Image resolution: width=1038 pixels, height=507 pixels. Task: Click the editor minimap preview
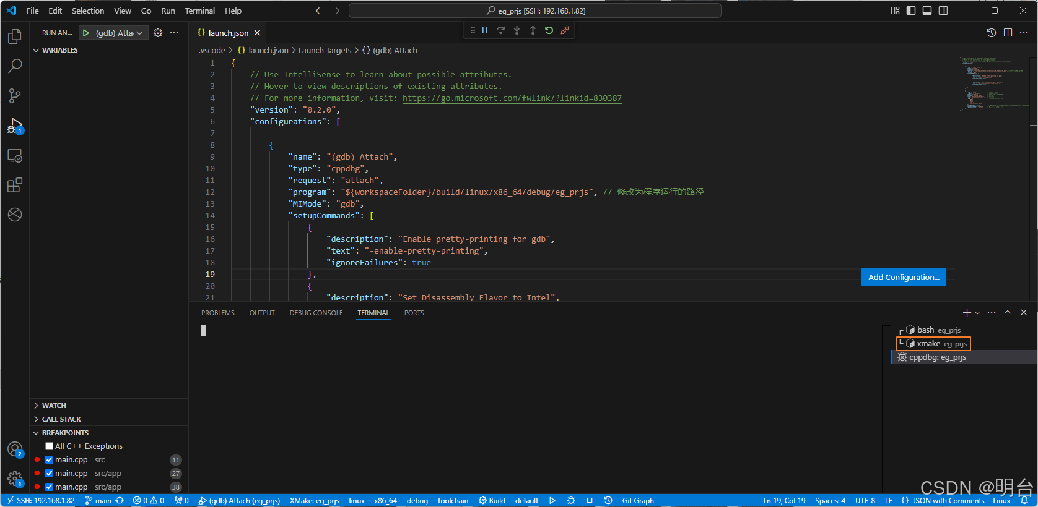pos(994,83)
